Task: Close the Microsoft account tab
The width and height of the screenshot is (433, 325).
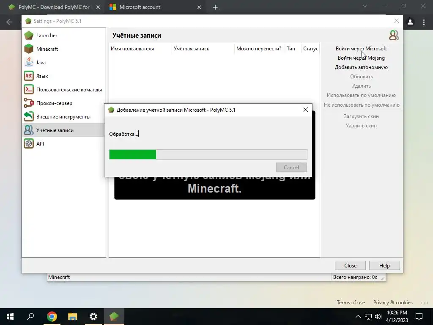Action: 199,7
